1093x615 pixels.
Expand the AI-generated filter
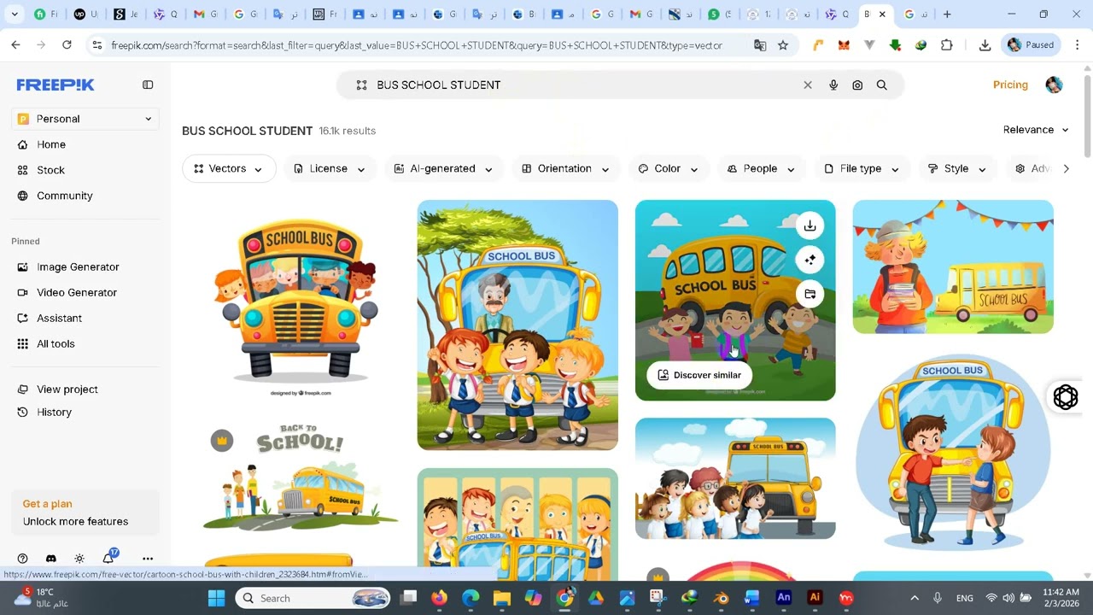click(x=443, y=168)
